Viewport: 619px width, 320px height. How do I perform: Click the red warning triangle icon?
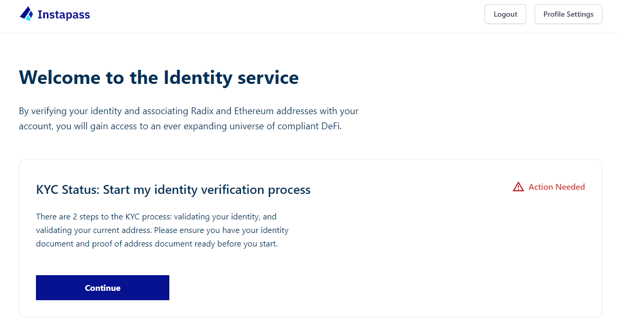coord(518,187)
